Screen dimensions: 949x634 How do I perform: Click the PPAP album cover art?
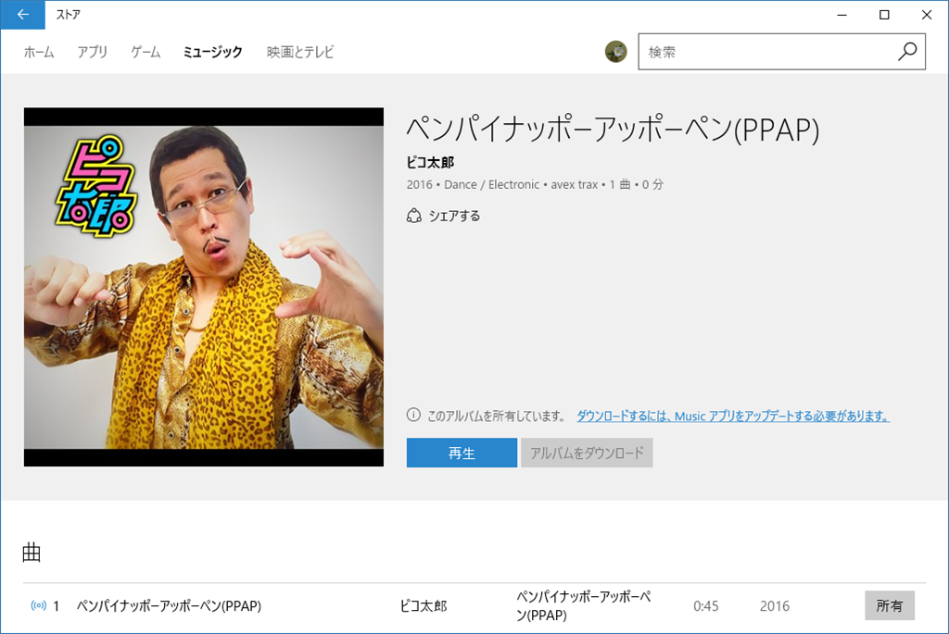[203, 287]
